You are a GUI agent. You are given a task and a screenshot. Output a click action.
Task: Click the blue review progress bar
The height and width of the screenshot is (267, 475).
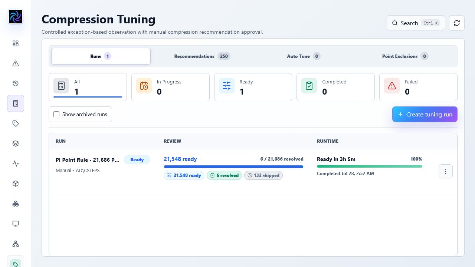[233, 167]
